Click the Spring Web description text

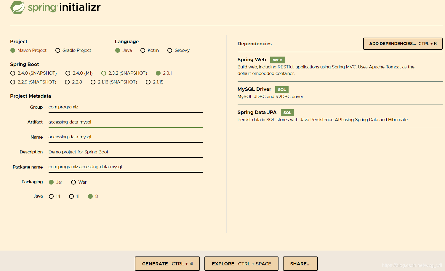click(x=326, y=70)
